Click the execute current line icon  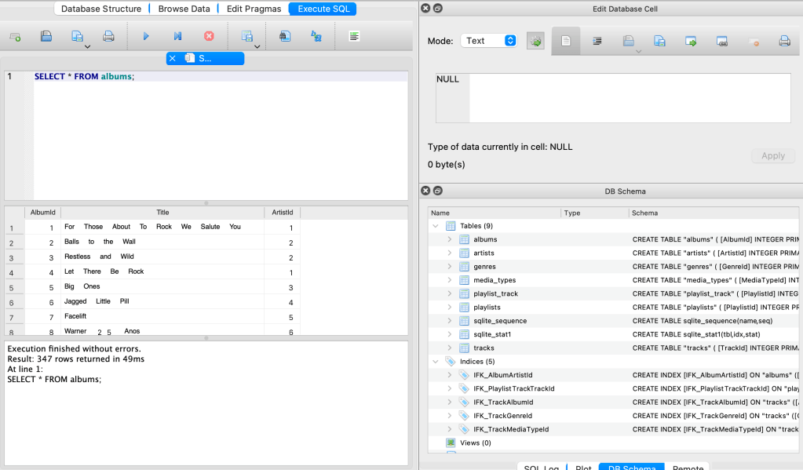pos(177,36)
